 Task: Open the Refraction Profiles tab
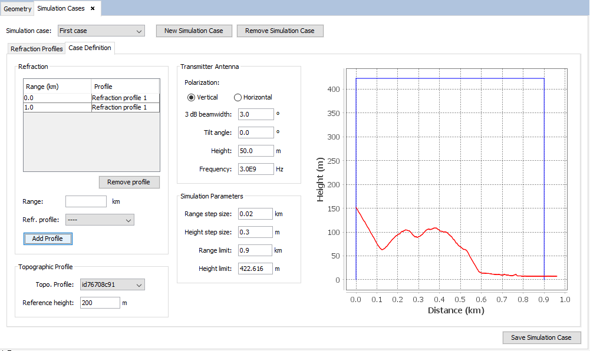tap(37, 49)
